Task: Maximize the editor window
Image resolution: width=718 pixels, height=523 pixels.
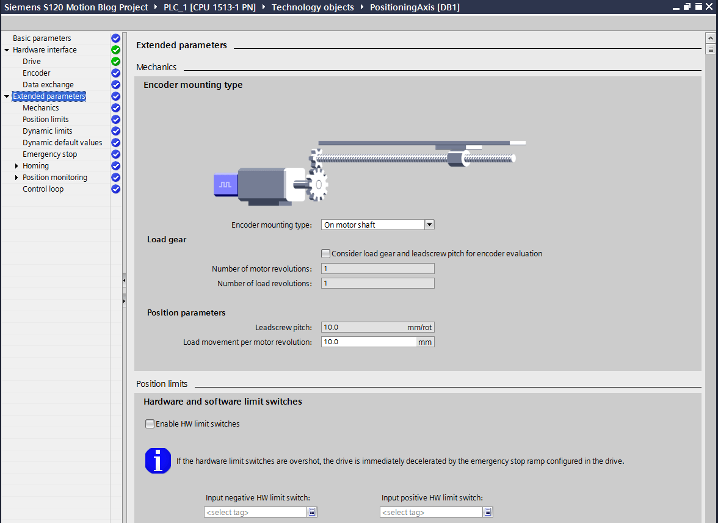Action: point(698,6)
